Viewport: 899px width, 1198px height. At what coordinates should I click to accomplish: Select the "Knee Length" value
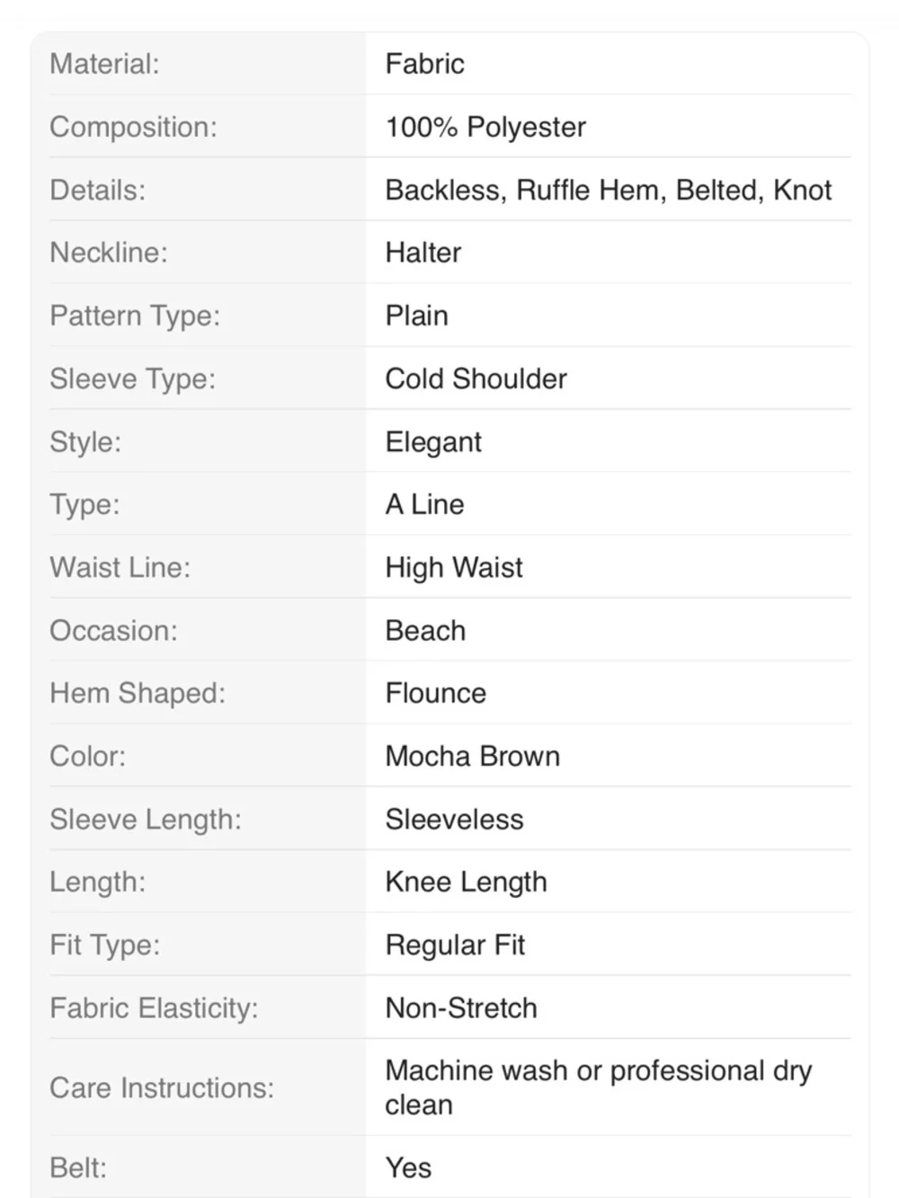(467, 882)
